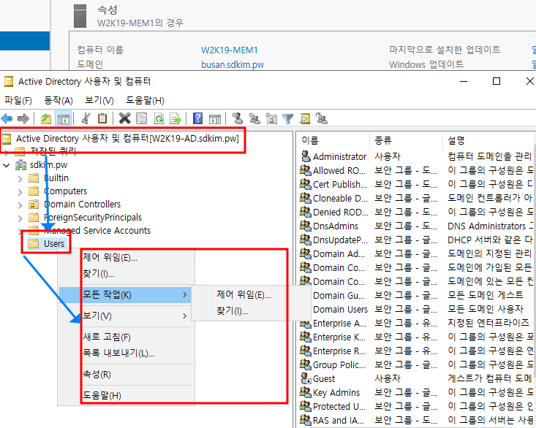Image resolution: width=536 pixels, height=428 pixels.
Task: Click the Paste clipboard icon
Action: [102, 119]
